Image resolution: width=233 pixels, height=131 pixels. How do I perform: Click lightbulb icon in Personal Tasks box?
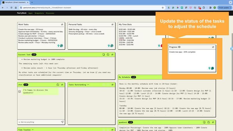109,46
